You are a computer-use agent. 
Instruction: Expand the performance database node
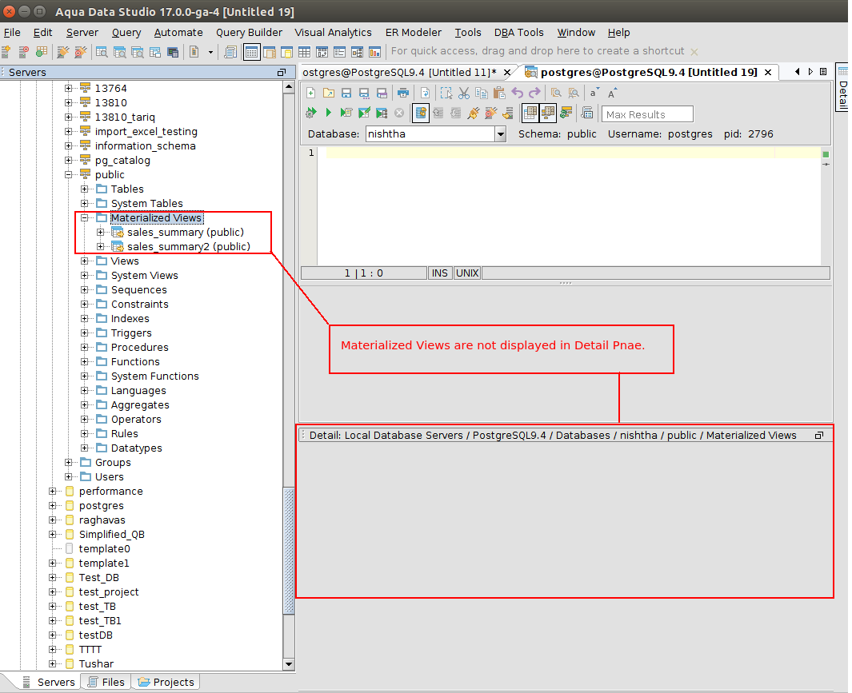[x=52, y=491]
